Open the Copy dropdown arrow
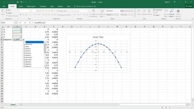194x109 pixels. click(12, 13)
